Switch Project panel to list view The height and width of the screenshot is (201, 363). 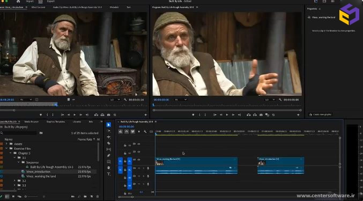pos(7,196)
